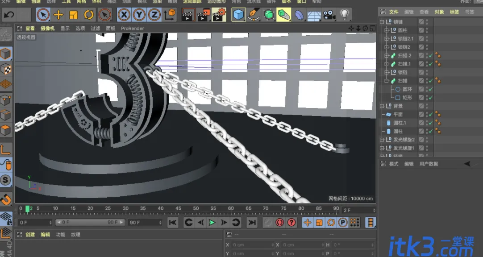Image resolution: width=483 pixels, height=257 pixels.
Task: Expand the 扫描.1 object
Action: (x=387, y=64)
